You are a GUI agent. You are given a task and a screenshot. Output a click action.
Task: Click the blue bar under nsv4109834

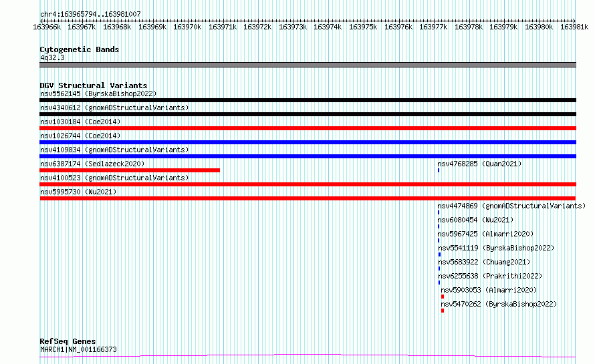coord(308,156)
